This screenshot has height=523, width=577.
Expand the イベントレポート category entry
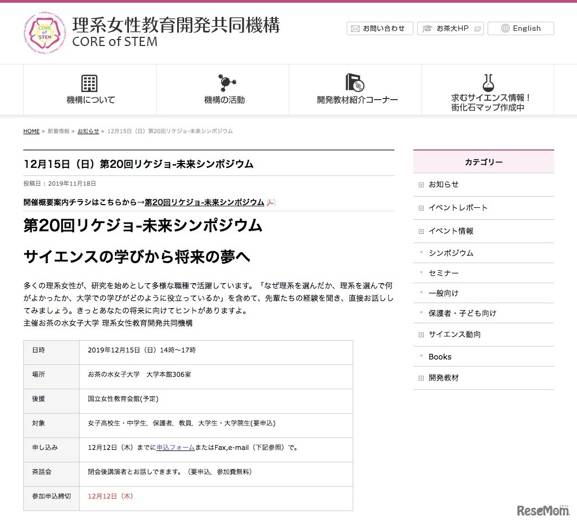[422, 208]
